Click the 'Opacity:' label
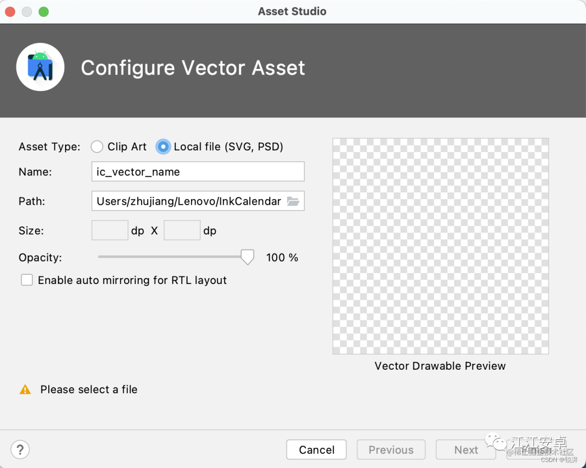586x468 pixels. click(40, 257)
